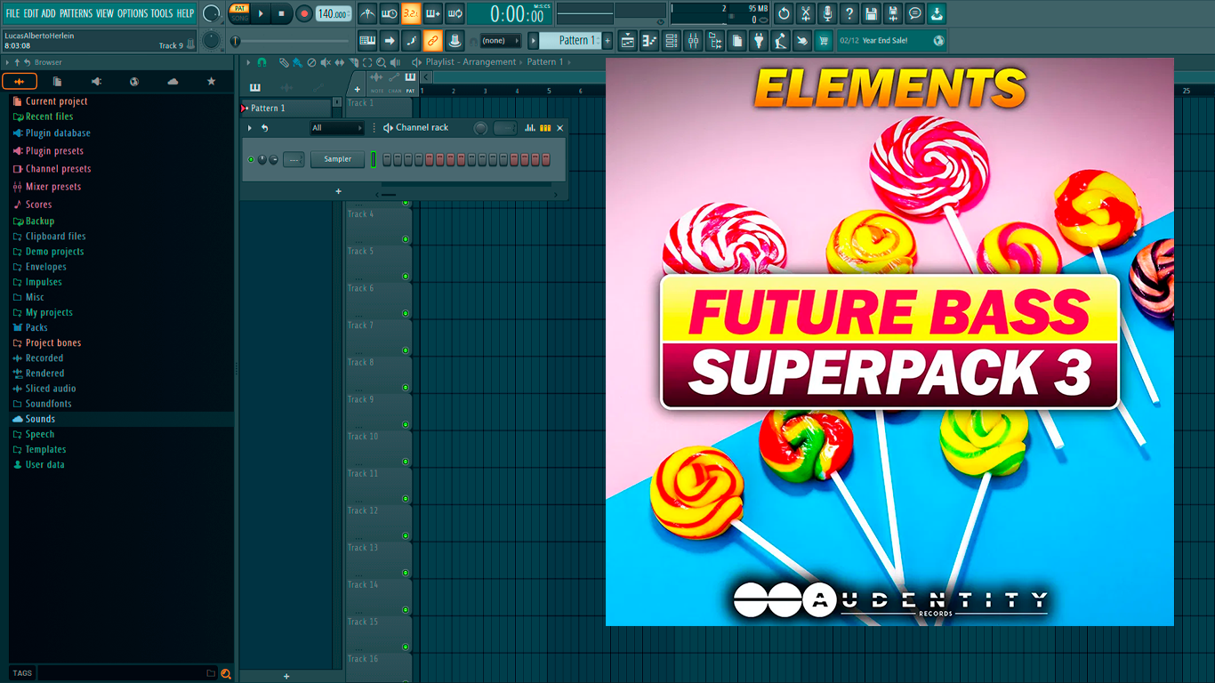Open the Mixer view icon
This screenshot has width=1215, height=683.
(693, 40)
